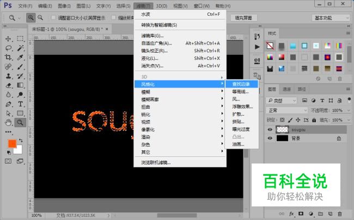The width and height of the screenshot is (354, 220).
Task: Select the Brush tool
Action: (20, 67)
